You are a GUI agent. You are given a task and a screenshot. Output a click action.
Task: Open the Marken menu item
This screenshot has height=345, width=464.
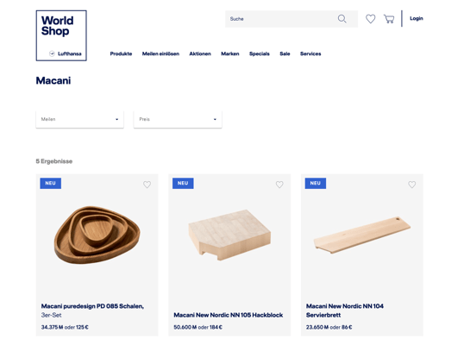pos(230,53)
